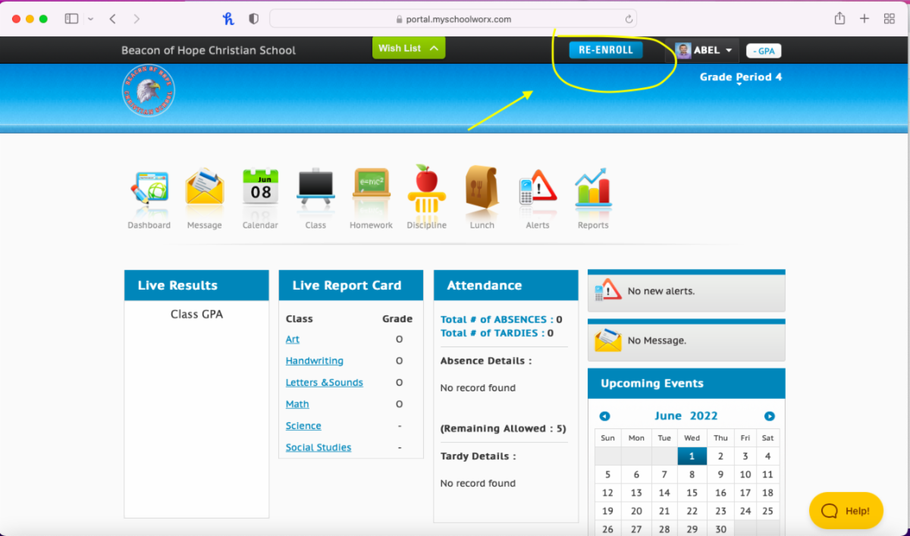Expand the Wish List dropdown
The width and height of the screenshot is (910, 536).
tap(409, 48)
